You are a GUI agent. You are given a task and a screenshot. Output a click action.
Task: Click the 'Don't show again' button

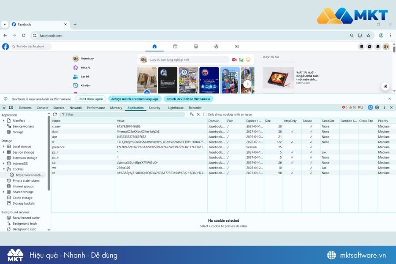pyautogui.click(x=90, y=99)
